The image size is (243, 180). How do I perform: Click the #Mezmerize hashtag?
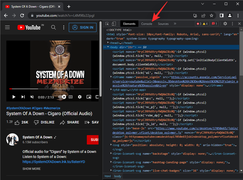(52, 108)
